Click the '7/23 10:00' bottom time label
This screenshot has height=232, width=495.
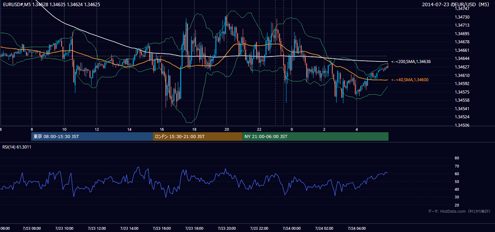click(x=64, y=229)
